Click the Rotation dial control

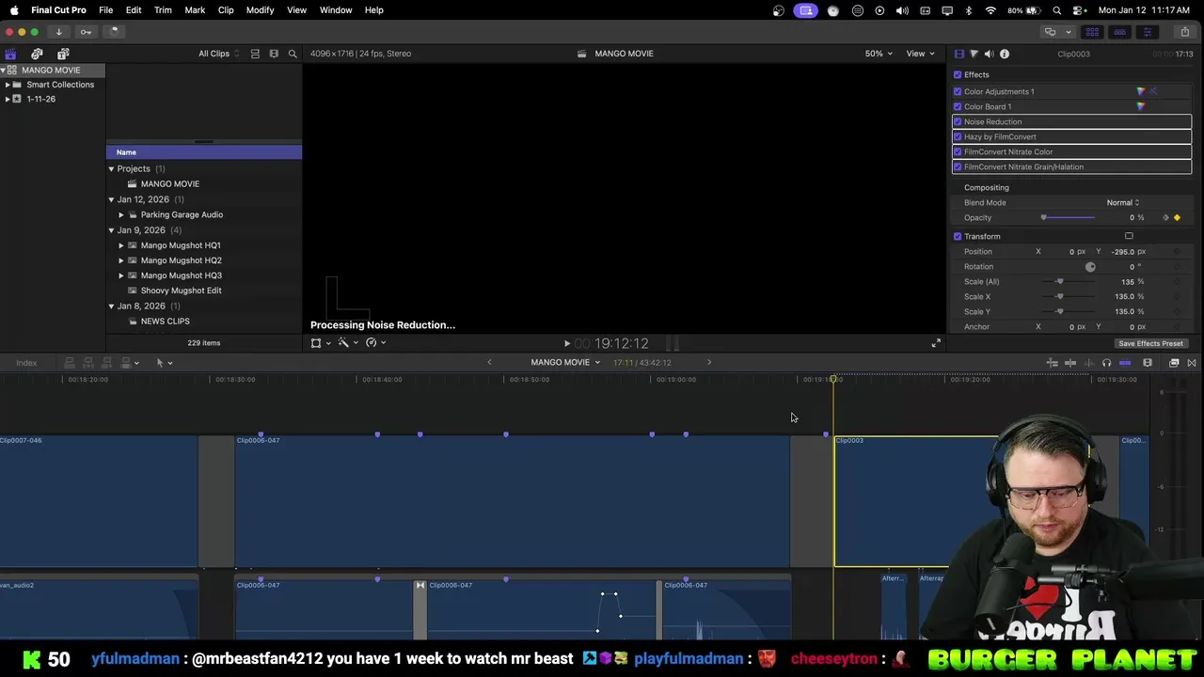[1090, 266]
